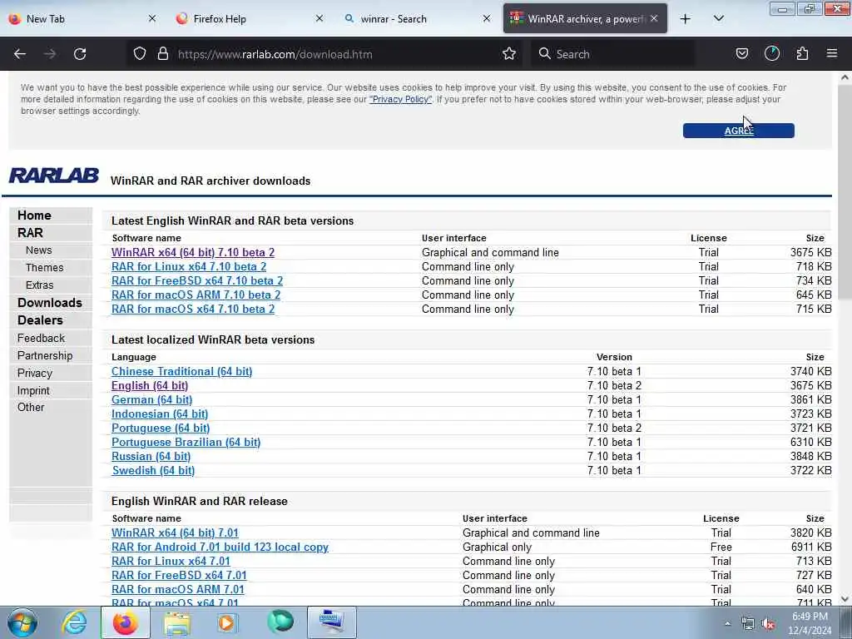Download Chinese Traditional (64 bit) beta
Screen dimensions: 852x639
tap(181, 372)
